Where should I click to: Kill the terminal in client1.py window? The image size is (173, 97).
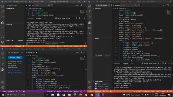tap(79, 18)
